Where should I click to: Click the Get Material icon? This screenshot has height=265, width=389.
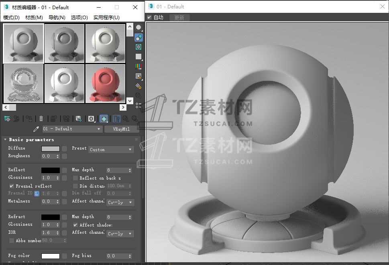click(7, 119)
